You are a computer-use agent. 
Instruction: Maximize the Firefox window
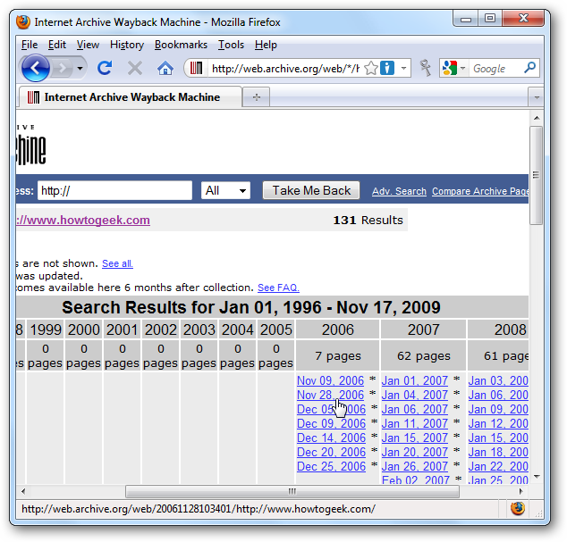[x=490, y=19]
